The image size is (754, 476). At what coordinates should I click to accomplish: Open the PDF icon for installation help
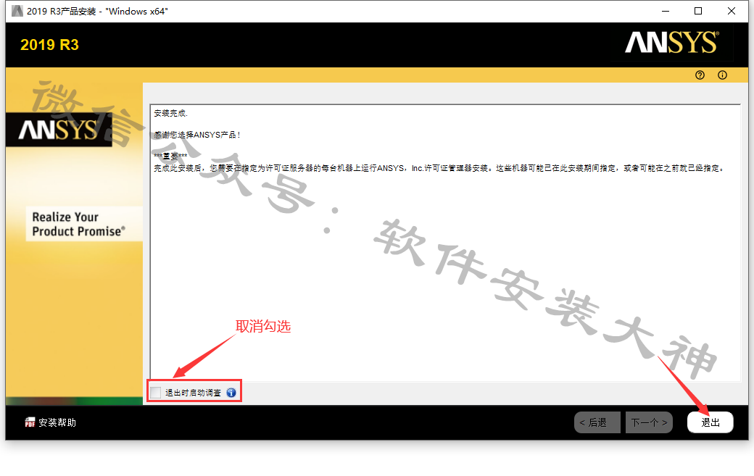30,422
